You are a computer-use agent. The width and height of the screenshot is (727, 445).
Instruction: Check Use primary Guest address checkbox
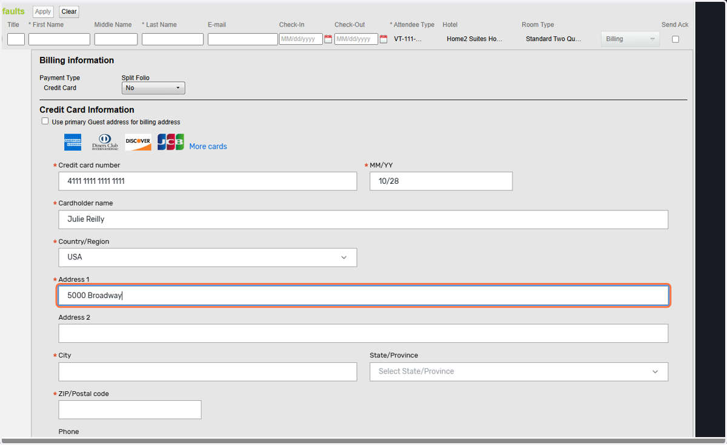click(45, 121)
